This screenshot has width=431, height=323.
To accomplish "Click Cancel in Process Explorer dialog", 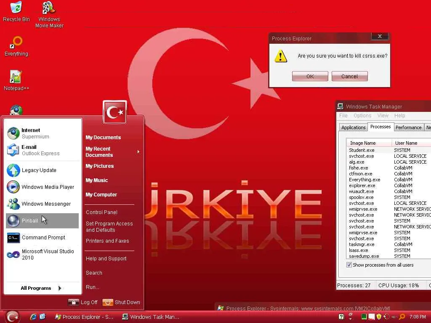I will [x=349, y=76].
